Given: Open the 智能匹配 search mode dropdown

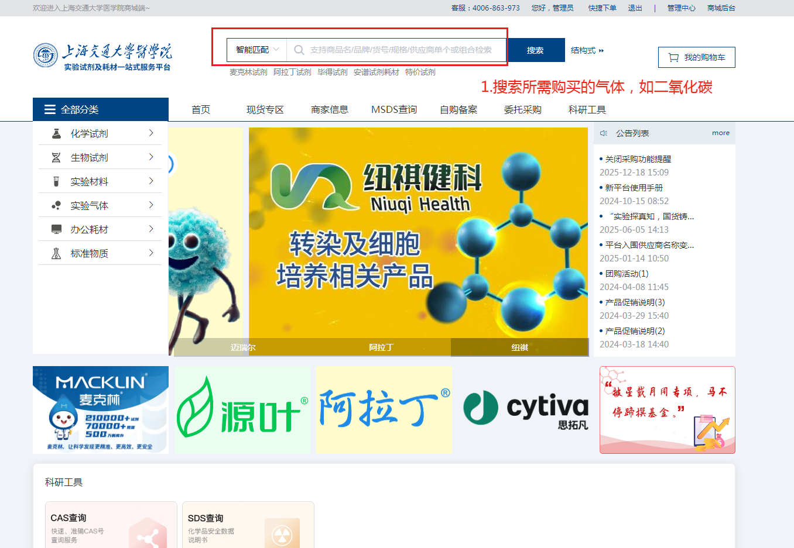Looking at the screenshot, I should [x=257, y=50].
